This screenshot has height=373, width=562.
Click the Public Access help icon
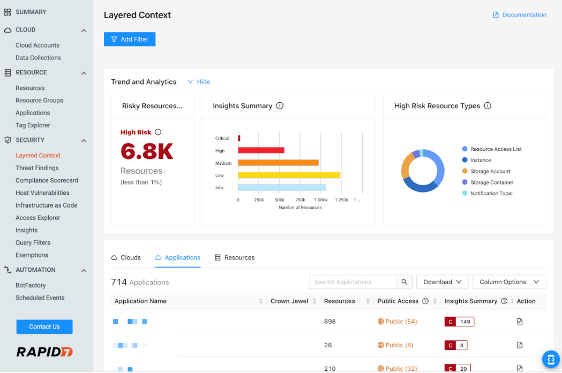[x=425, y=301]
